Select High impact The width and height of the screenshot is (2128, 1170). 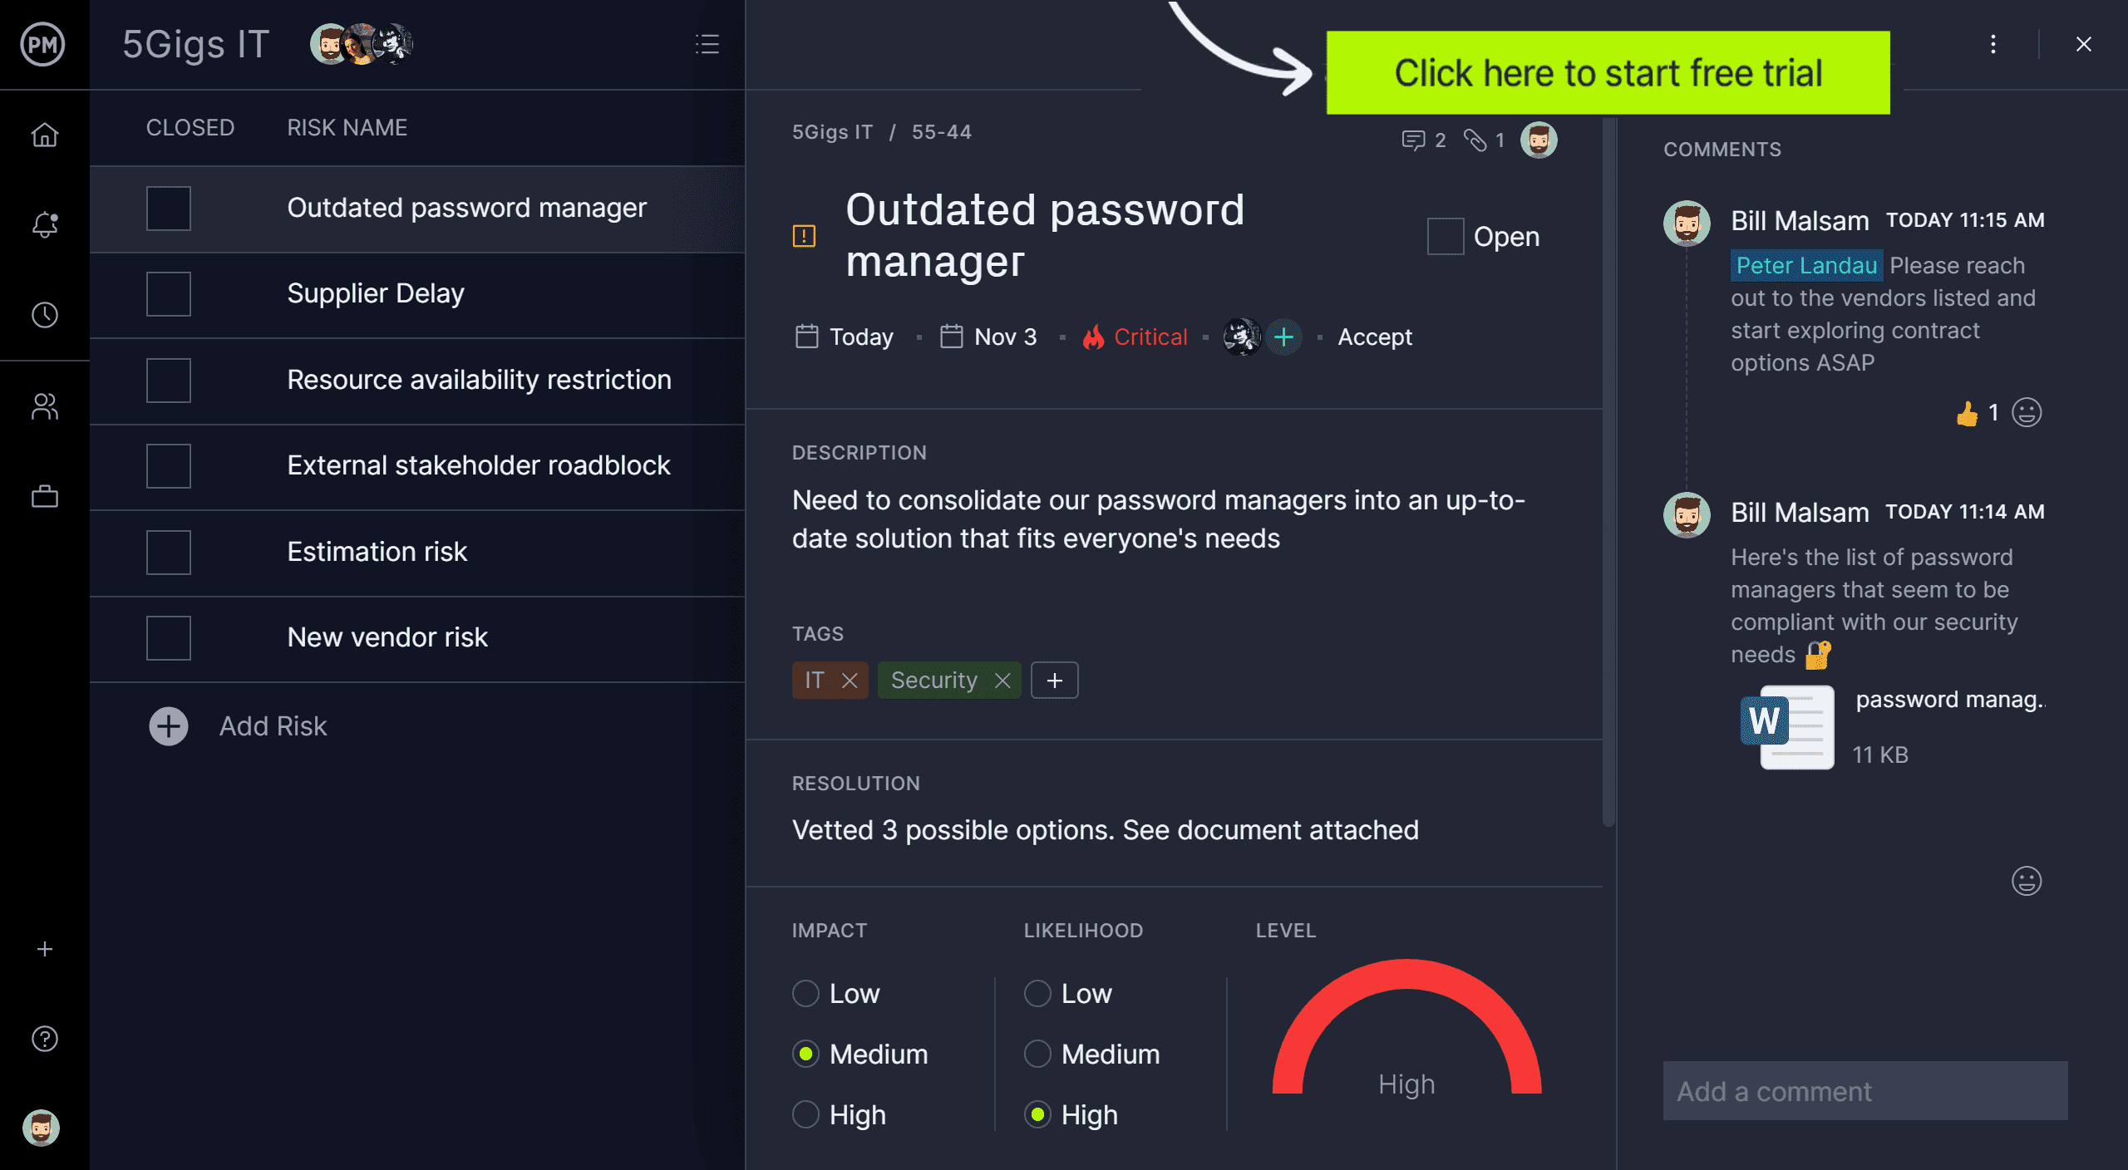click(805, 1114)
